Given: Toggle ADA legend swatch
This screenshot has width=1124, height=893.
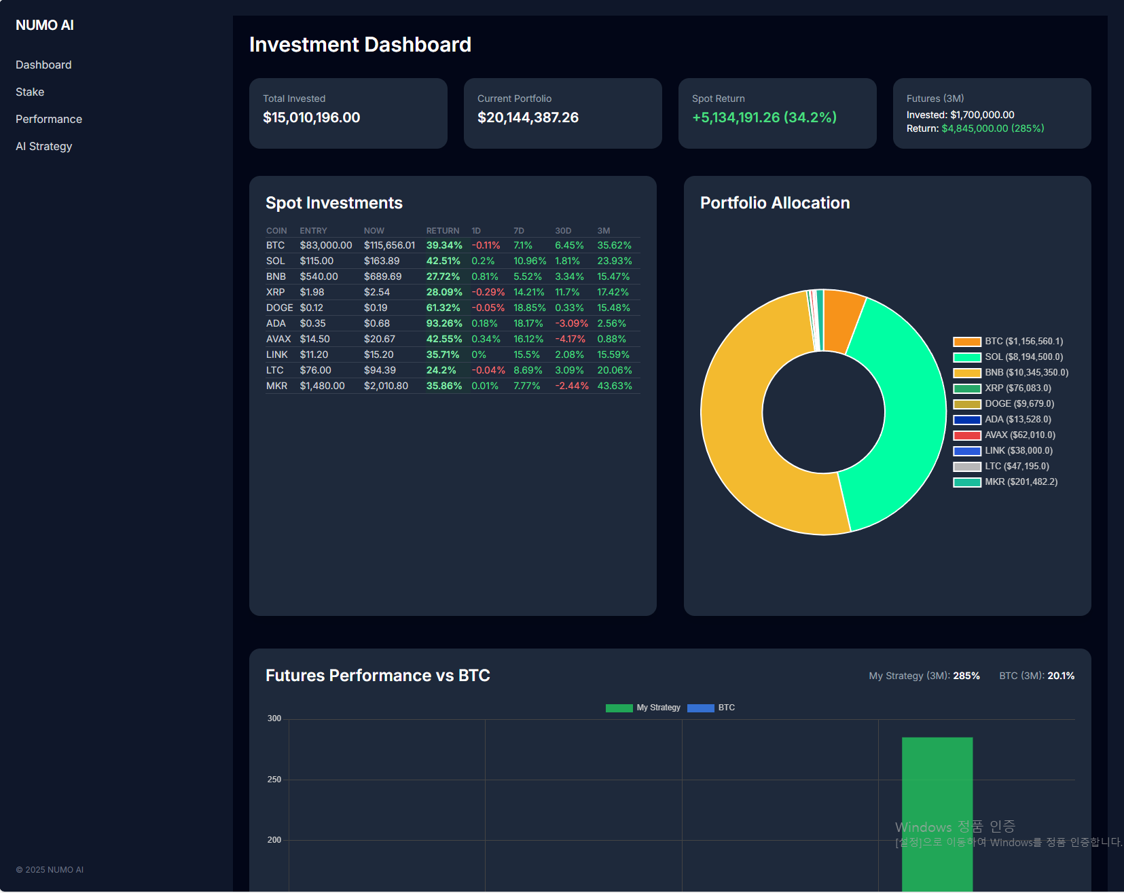Looking at the screenshot, I should click(x=967, y=420).
